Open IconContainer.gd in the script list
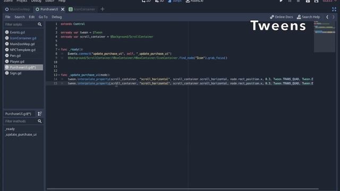 [23, 38]
